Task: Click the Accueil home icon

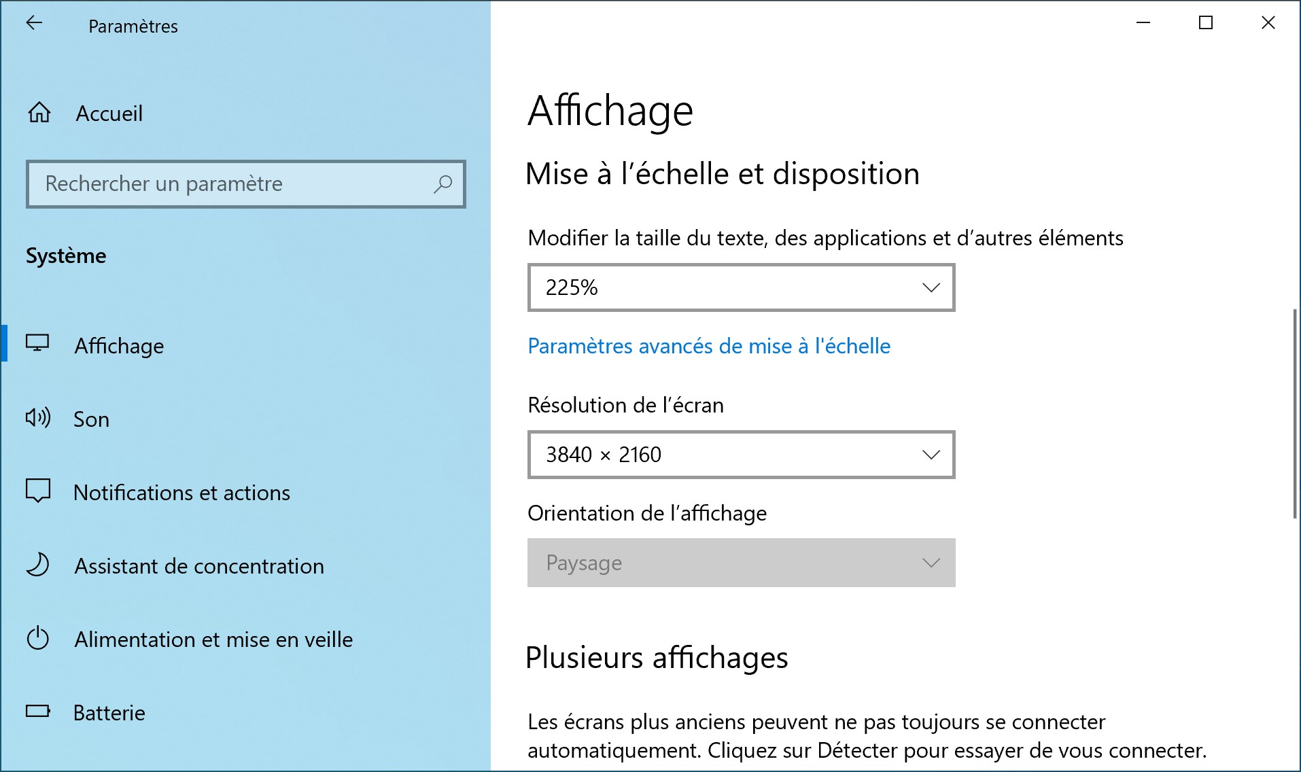Action: coord(39,112)
